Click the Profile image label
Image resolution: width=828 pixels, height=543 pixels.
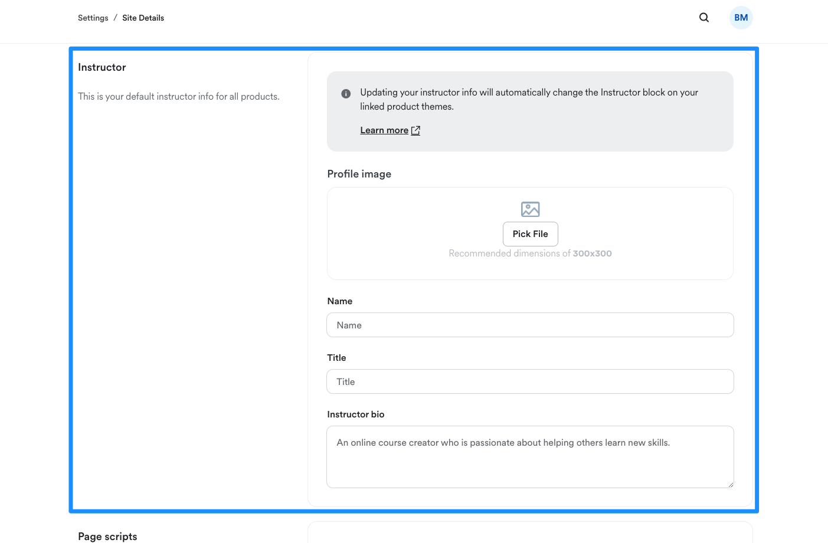[x=359, y=174]
